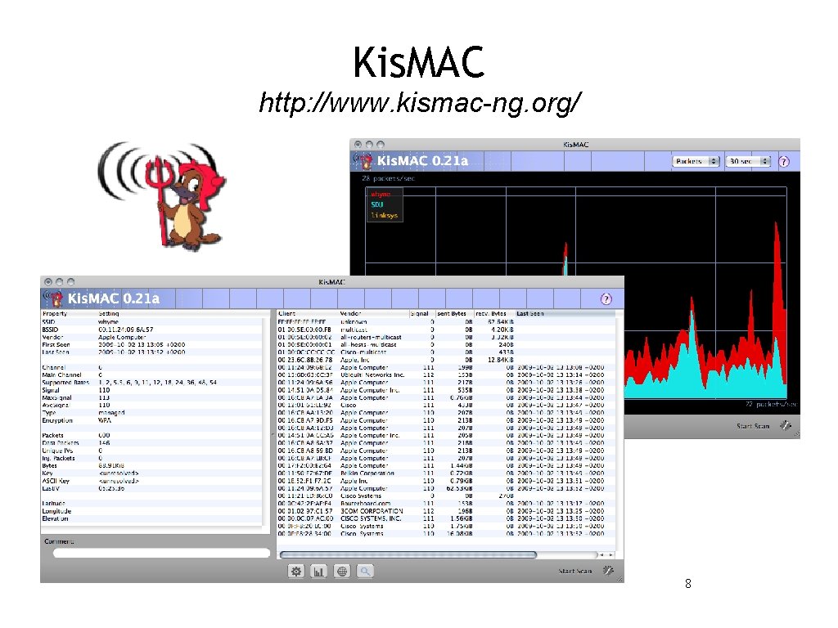Sort by the recv. Bytes column header
Screen dimensions: 838x628
click(x=493, y=313)
